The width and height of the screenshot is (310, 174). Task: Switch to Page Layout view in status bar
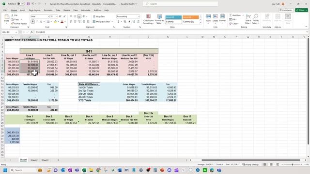[x=271, y=164]
